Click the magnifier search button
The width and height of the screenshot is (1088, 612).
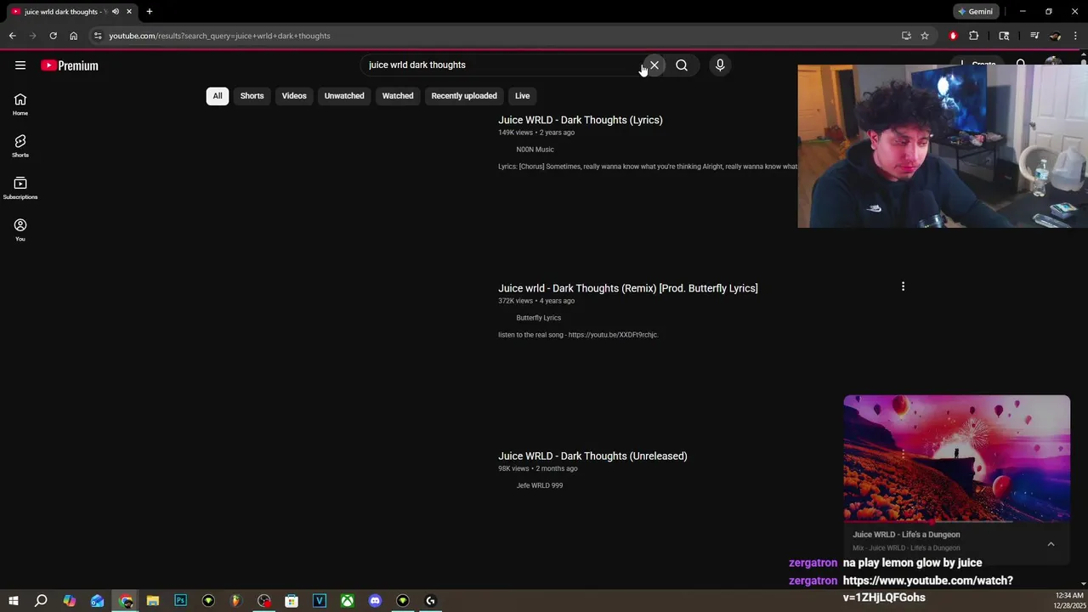pos(682,65)
